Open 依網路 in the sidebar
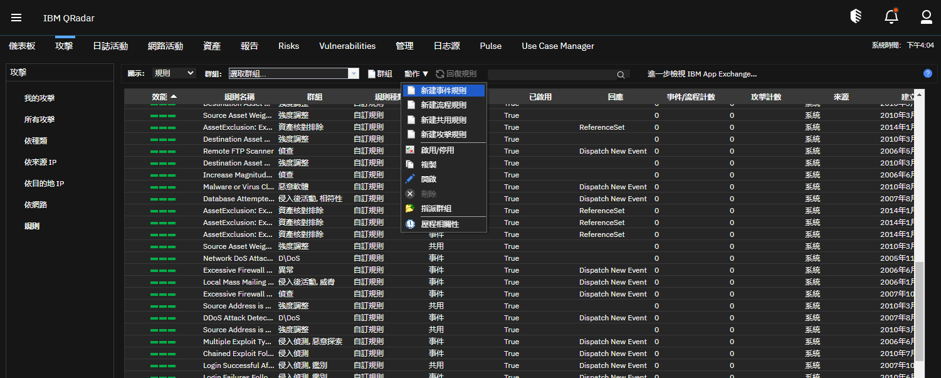Viewport: 941px width, 378px height. (36, 205)
